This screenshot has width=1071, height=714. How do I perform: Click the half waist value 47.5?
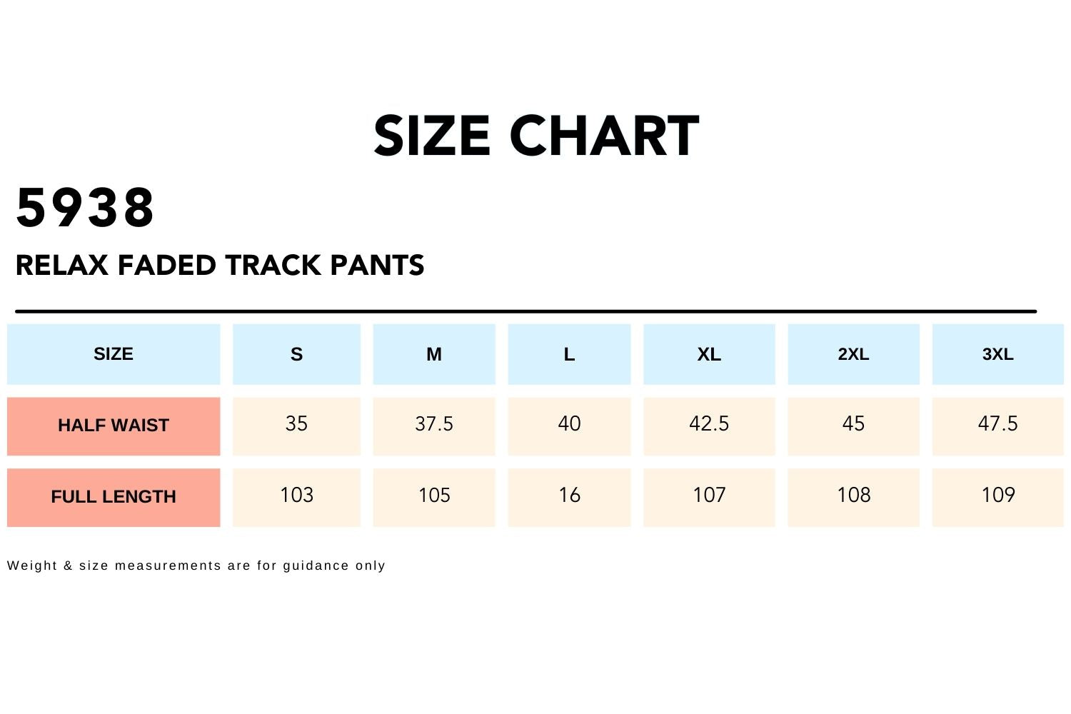[x=997, y=424]
